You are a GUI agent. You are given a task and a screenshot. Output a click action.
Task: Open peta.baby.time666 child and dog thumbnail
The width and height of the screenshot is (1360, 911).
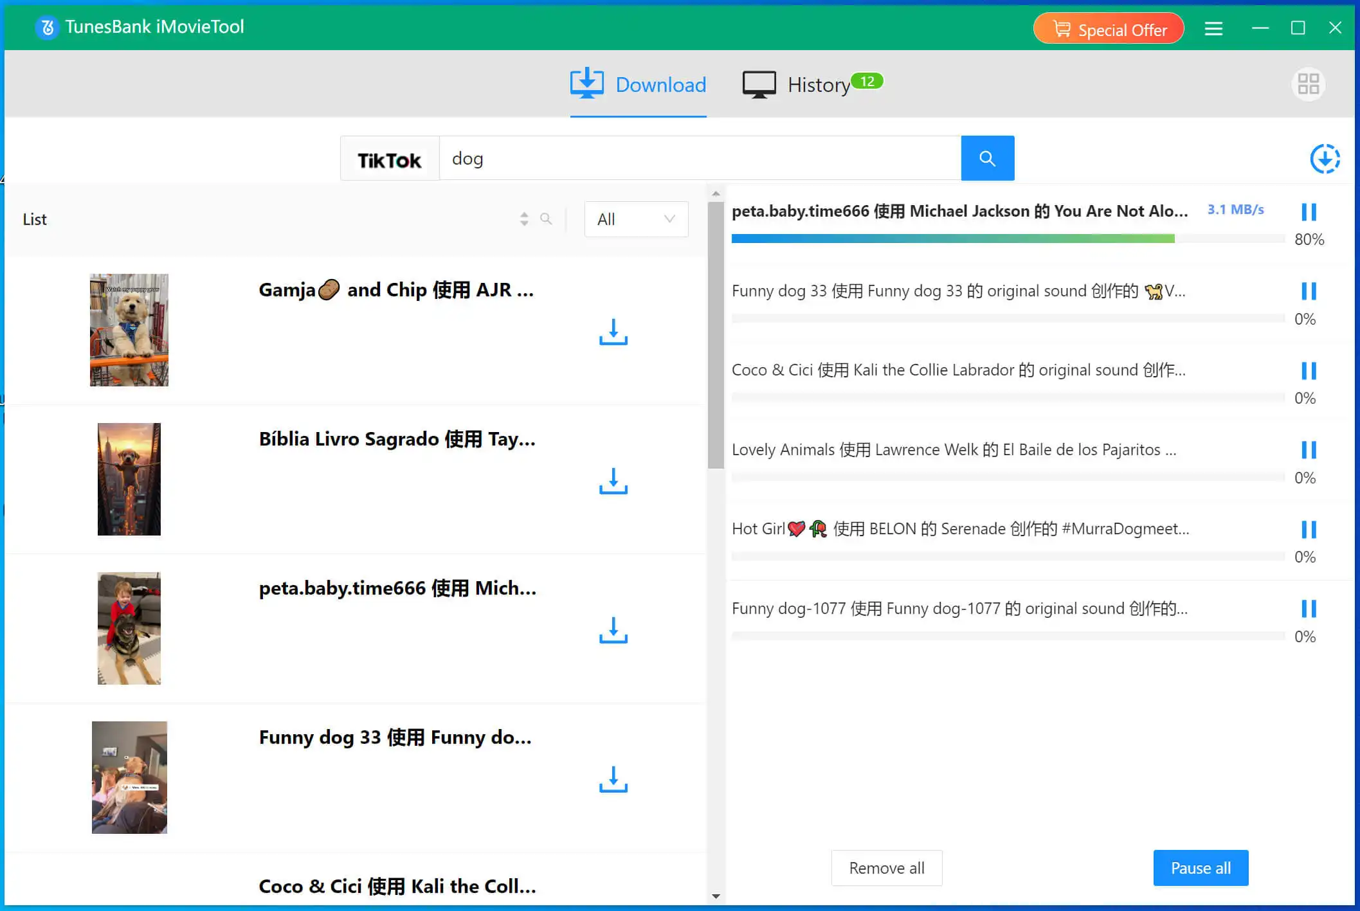[129, 628]
